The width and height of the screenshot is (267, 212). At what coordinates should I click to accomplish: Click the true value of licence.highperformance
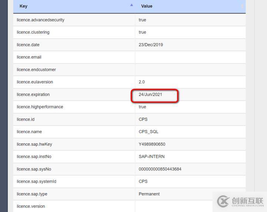tap(142, 107)
